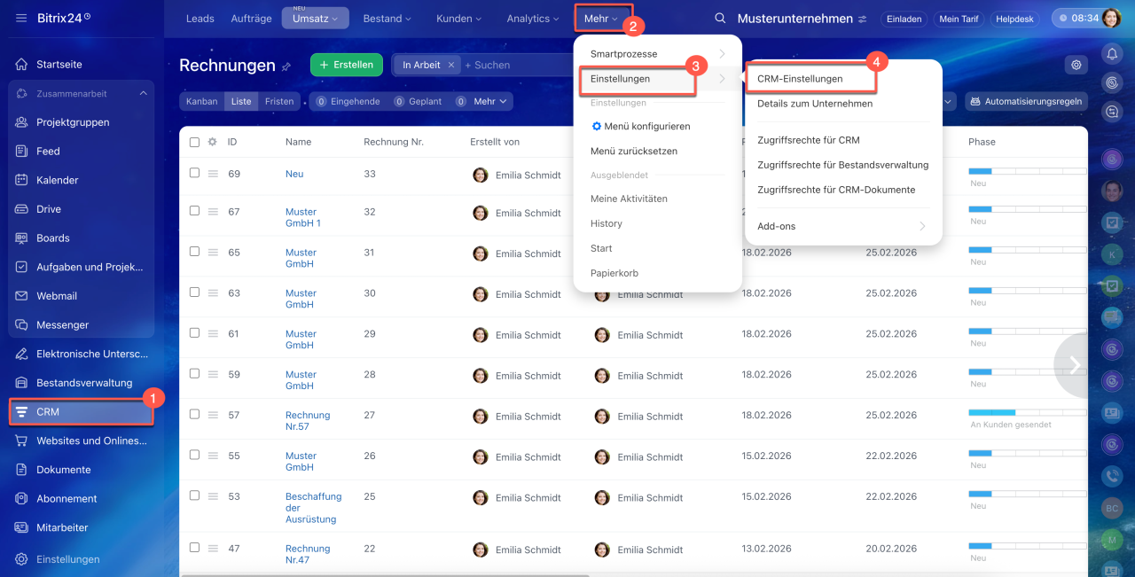Tick the checkbox for invoice ID 53
This screenshot has width=1135, height=577.
click(x=194, y=495)
